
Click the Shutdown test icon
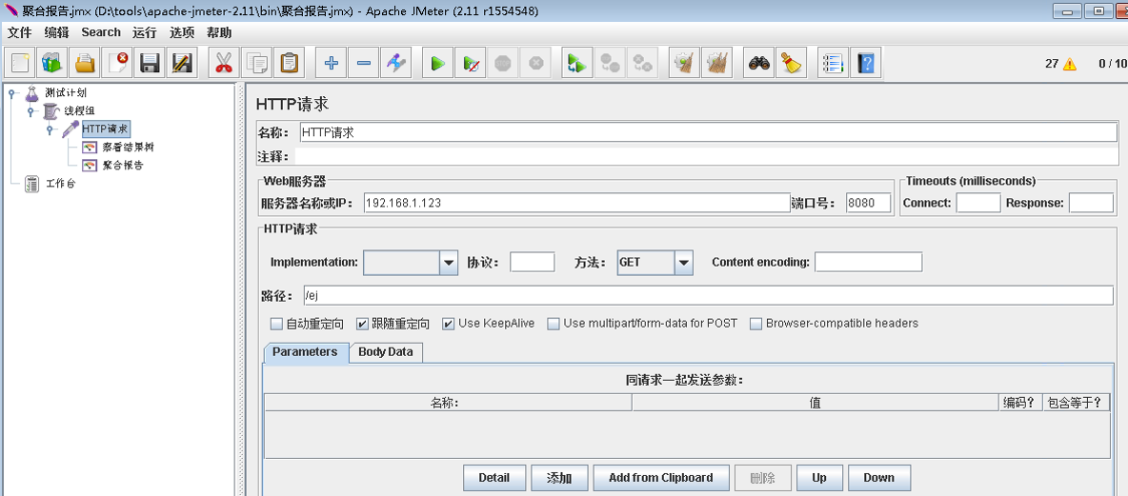(x=535, y=63)
